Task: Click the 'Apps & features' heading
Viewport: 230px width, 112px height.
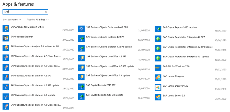Action: (18, 4)
